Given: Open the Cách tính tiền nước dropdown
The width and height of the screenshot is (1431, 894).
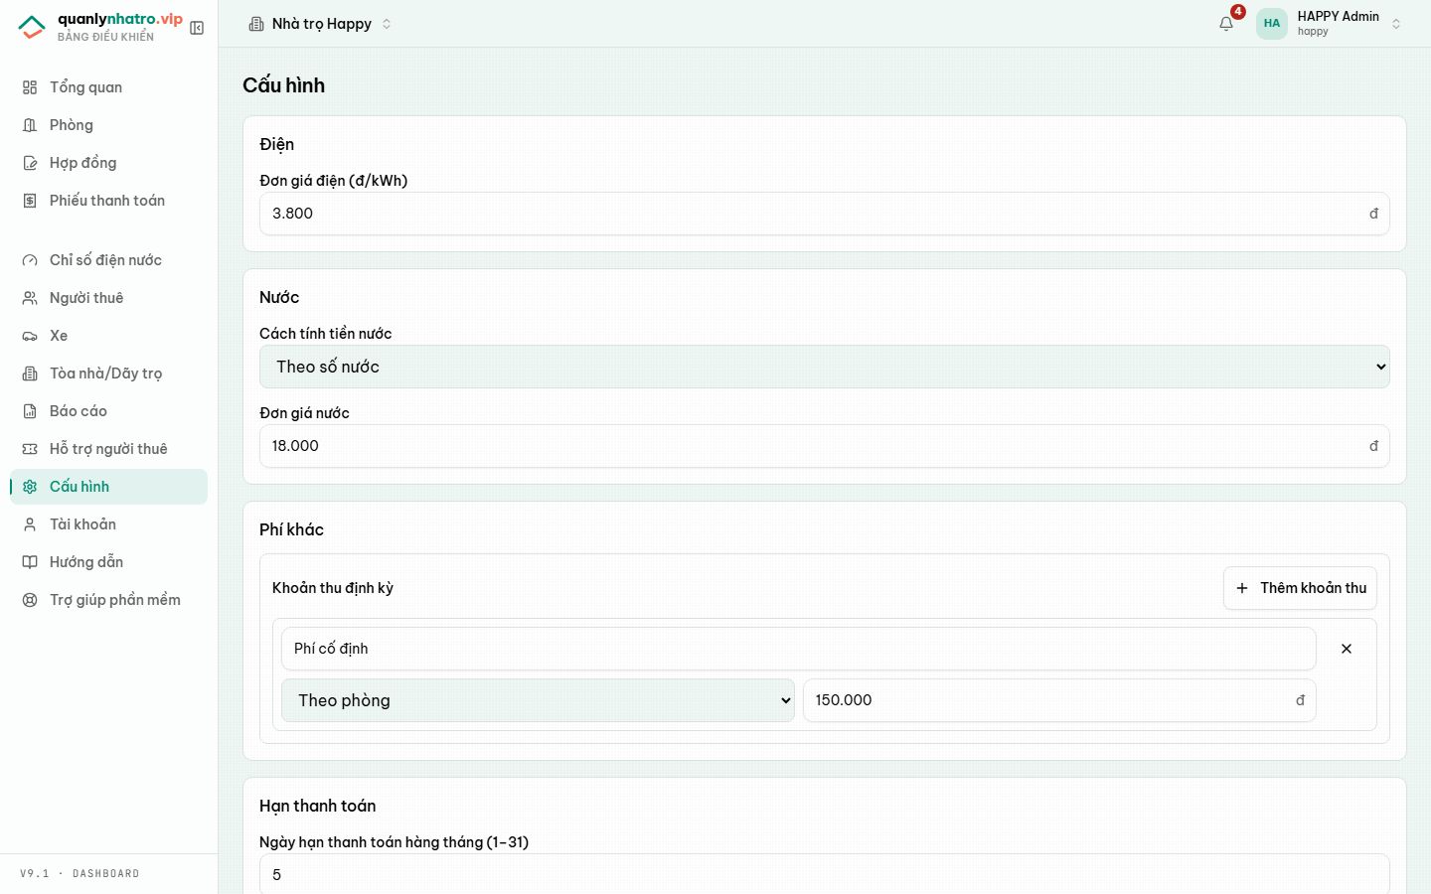Looking at the screenshot, I should pos(825,367).
